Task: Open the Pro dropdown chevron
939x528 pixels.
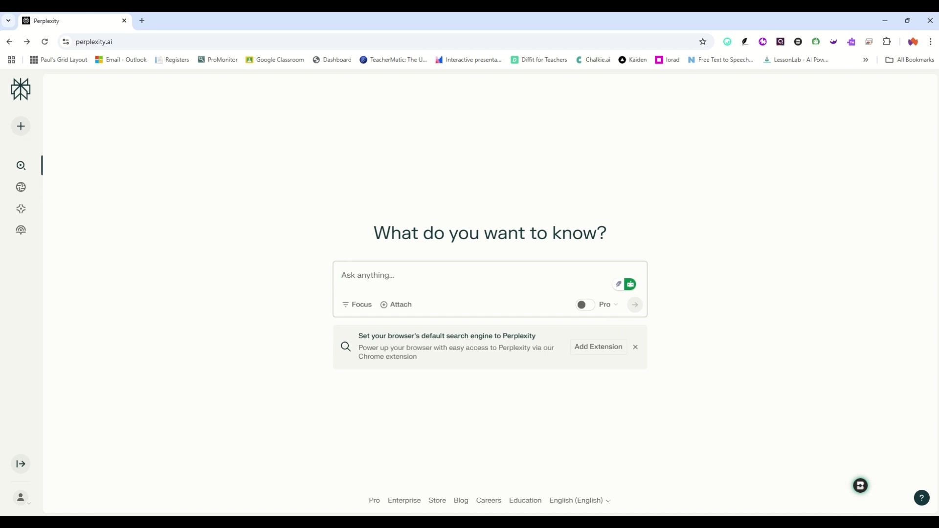Action: 616,305
